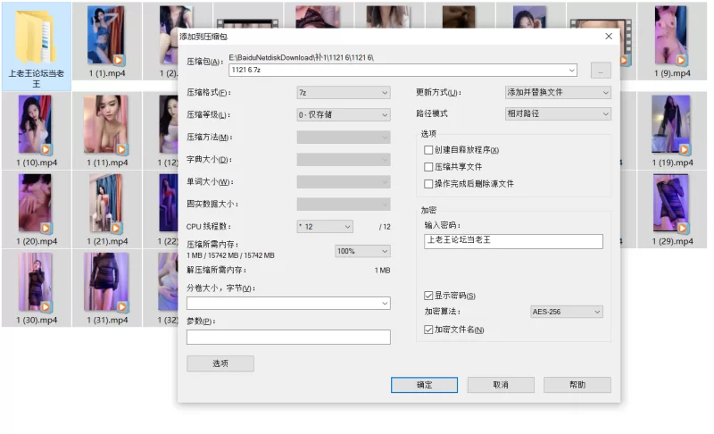This screenshot has width=714, height=434.
Task: Click the 取消 button
Action: (501, 385)
